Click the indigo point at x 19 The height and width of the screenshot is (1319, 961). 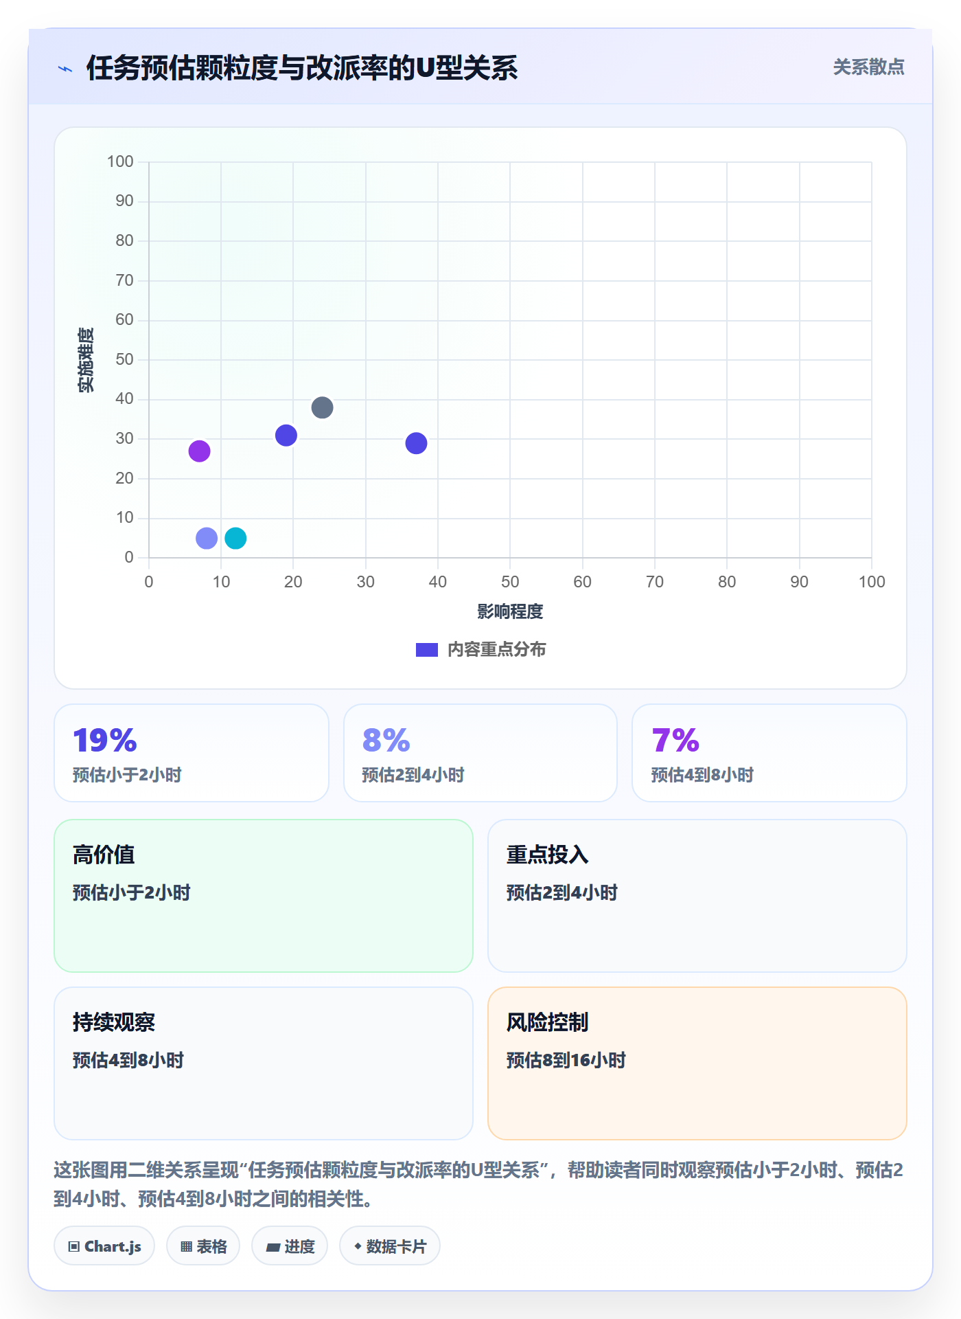tap(286, 435)
